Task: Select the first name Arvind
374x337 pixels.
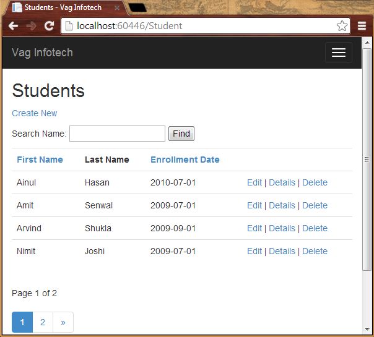Action: click(29, 228)
